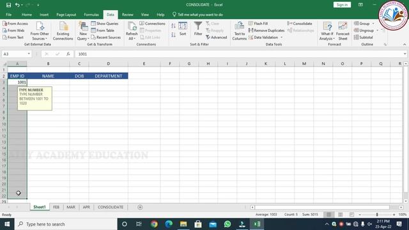Click Flash Fill
The width and height of the screenshot is (409, 230).
click(x=258, y=24)
